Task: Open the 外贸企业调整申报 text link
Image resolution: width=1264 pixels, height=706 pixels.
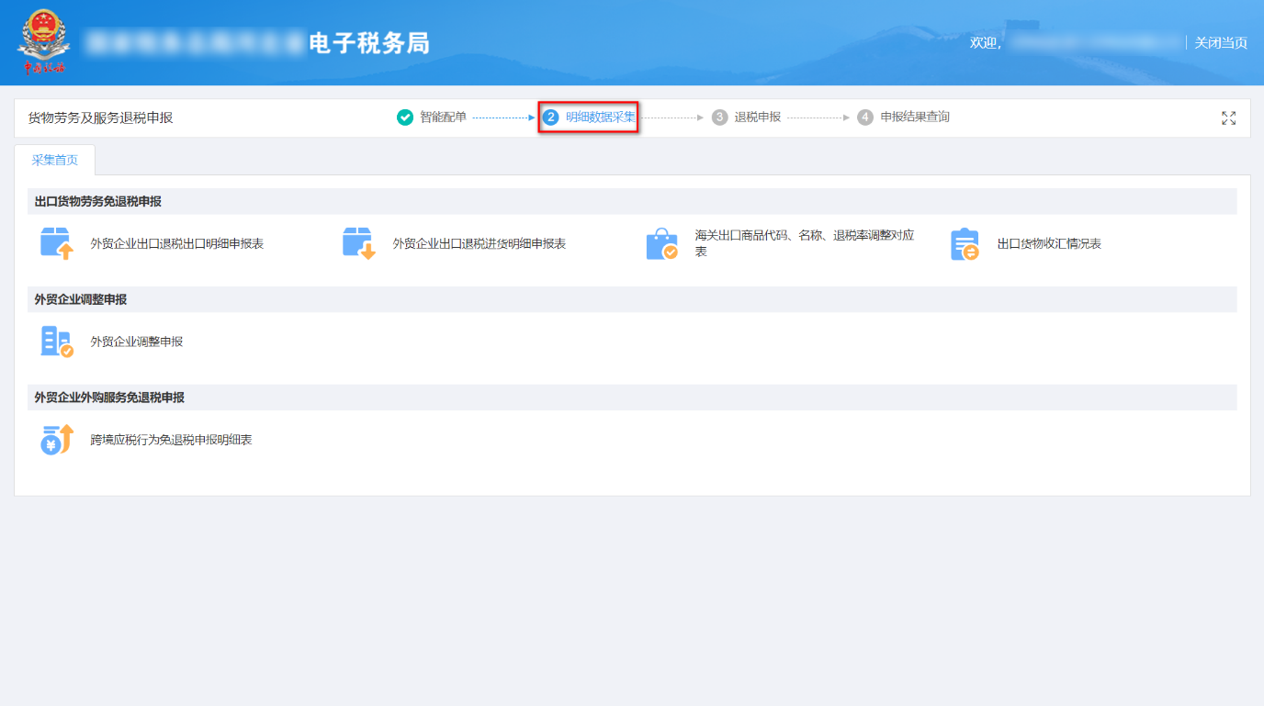Action: (136, 341)
